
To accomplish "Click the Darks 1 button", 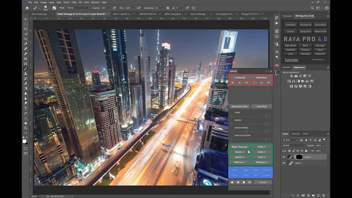I will (x=261, y=147).
